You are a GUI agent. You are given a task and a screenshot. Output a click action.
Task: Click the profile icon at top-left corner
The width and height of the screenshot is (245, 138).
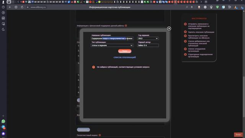coord(3,2)
